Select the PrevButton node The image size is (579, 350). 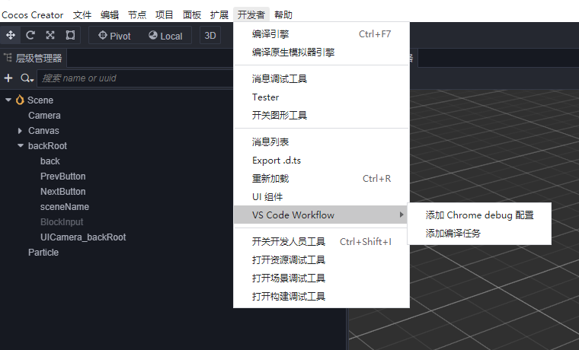[62, 177]
